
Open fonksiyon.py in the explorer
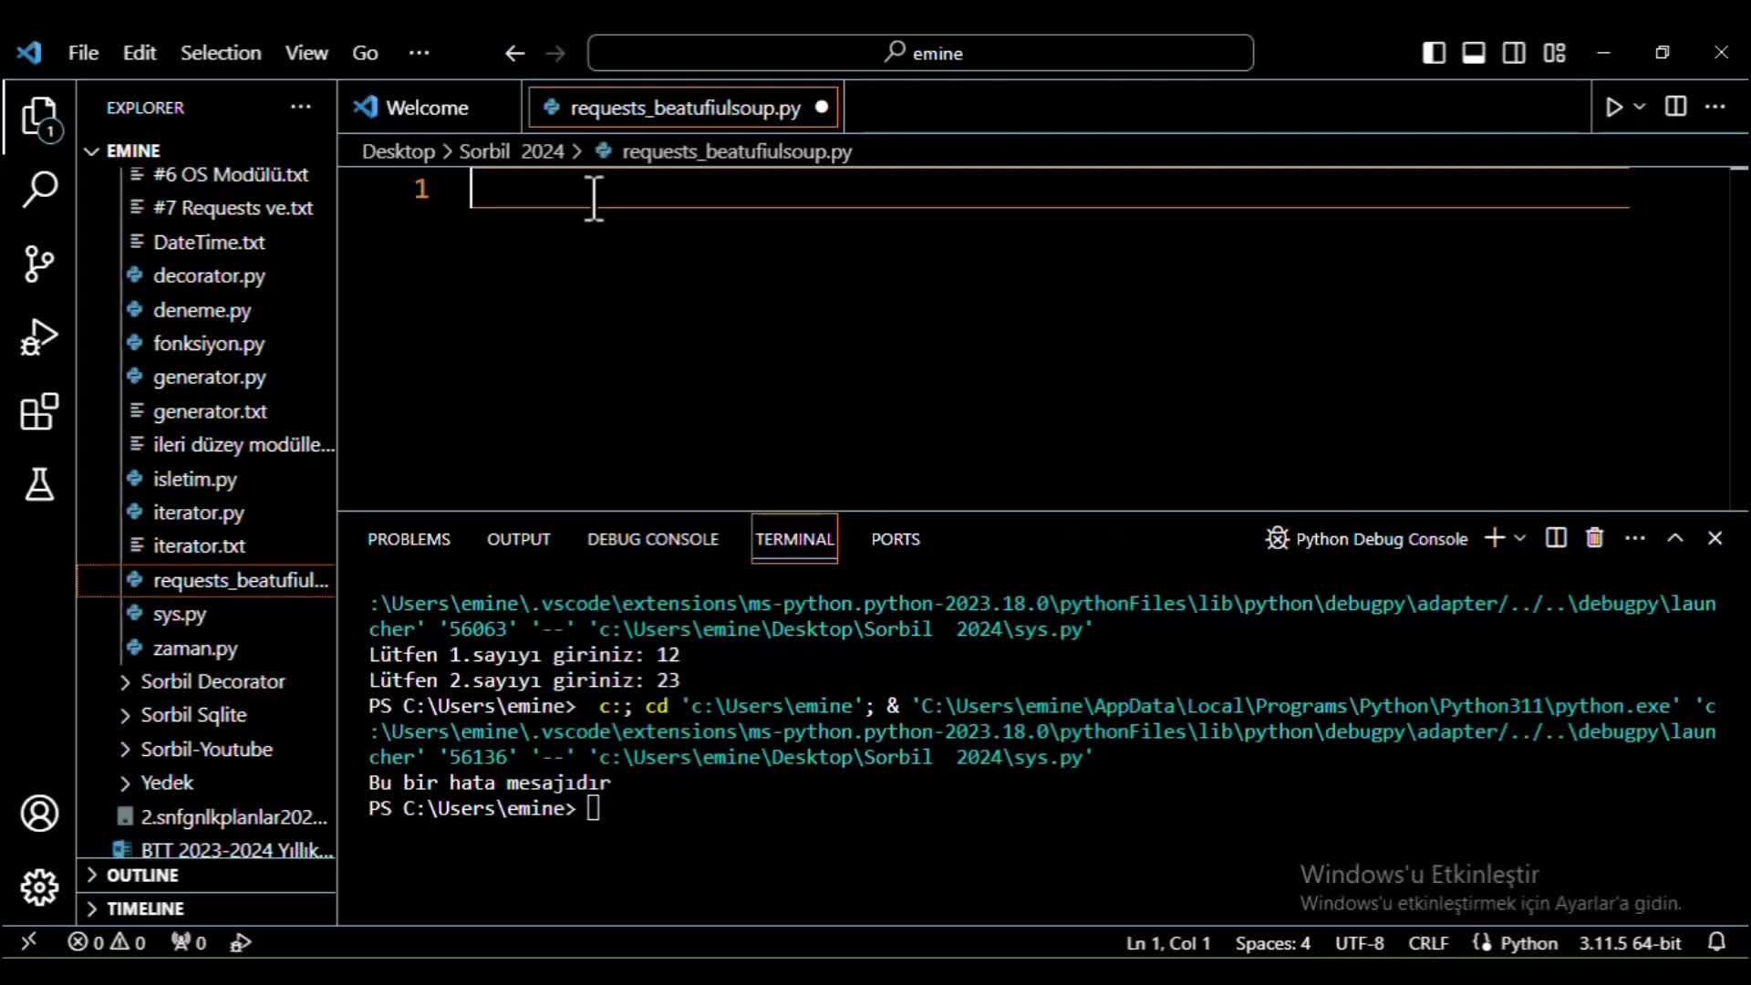[209, 344]
